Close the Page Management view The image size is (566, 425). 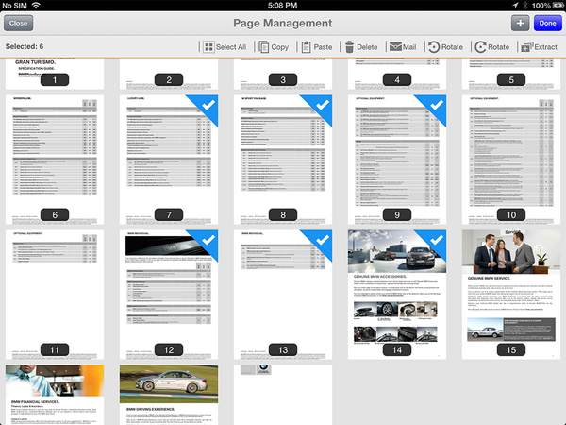19,23
